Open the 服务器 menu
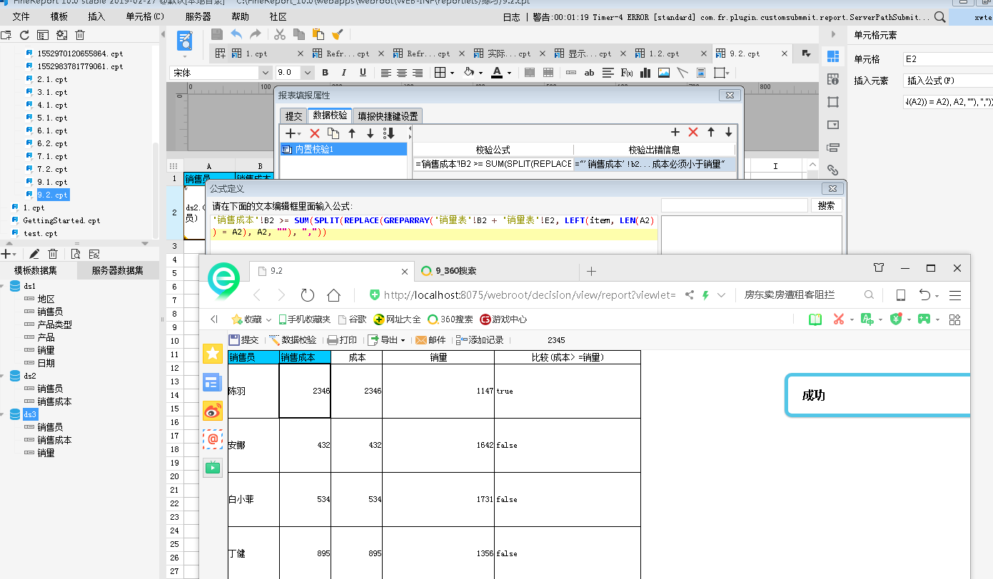 tap(198, 16)
